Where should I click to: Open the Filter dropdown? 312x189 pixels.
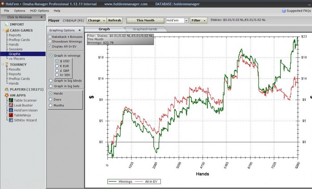198,21
